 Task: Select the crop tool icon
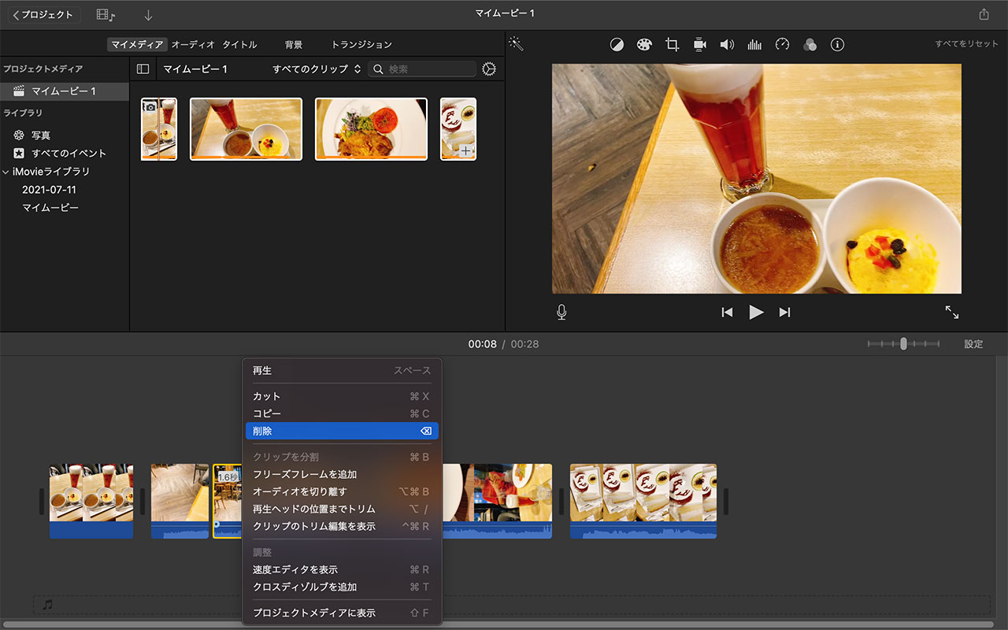(672, 45)
